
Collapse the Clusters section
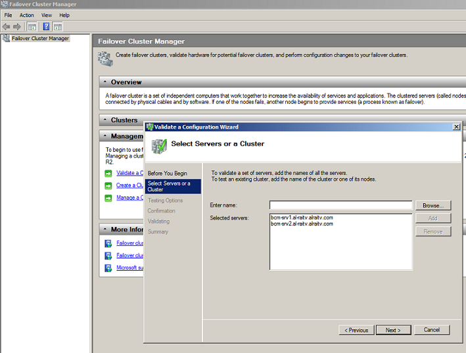(x=105, y=120)
